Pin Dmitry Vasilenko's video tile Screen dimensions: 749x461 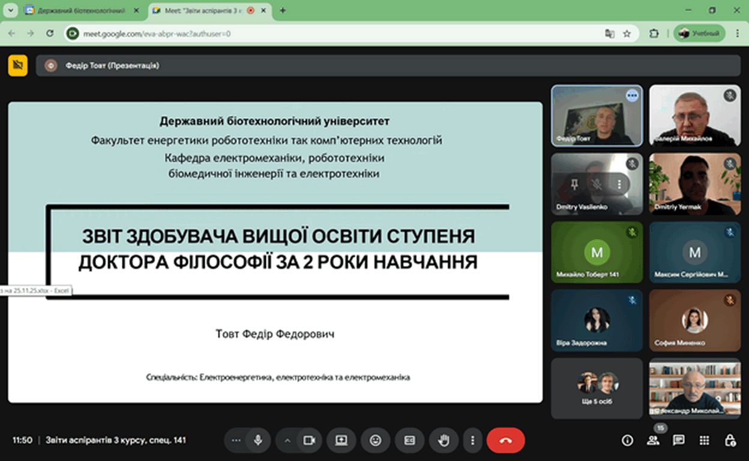[574, 184]
